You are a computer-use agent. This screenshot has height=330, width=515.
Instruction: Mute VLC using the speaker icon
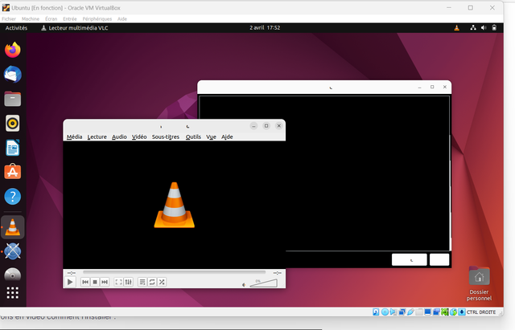pos(244,285)
